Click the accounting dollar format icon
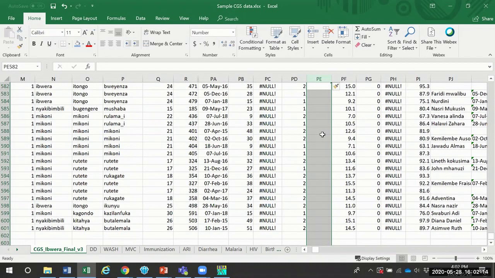 point(195,44)
